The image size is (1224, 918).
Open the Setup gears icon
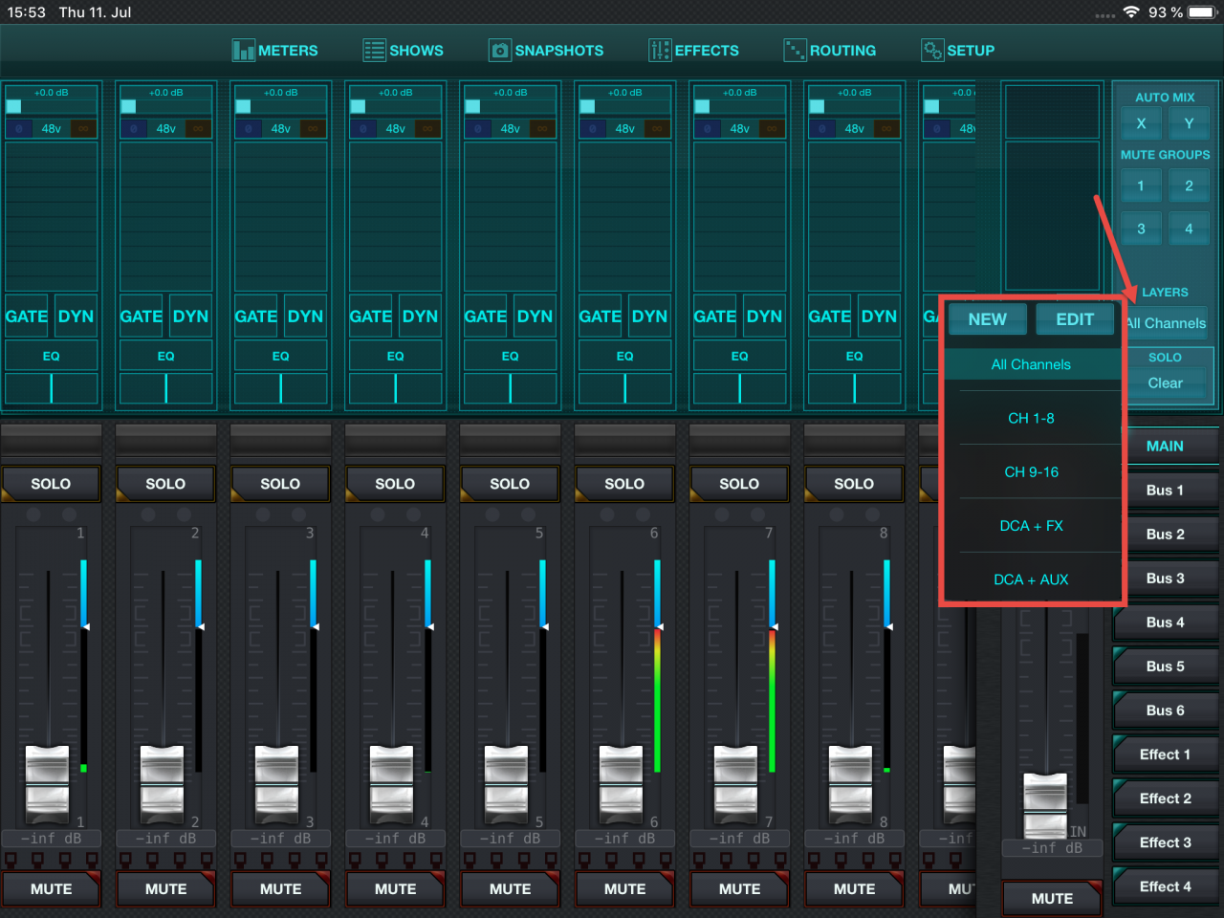coord(931,51)
